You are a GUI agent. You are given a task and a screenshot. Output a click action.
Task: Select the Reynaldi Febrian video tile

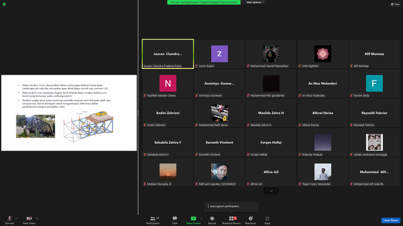(374, 113)
